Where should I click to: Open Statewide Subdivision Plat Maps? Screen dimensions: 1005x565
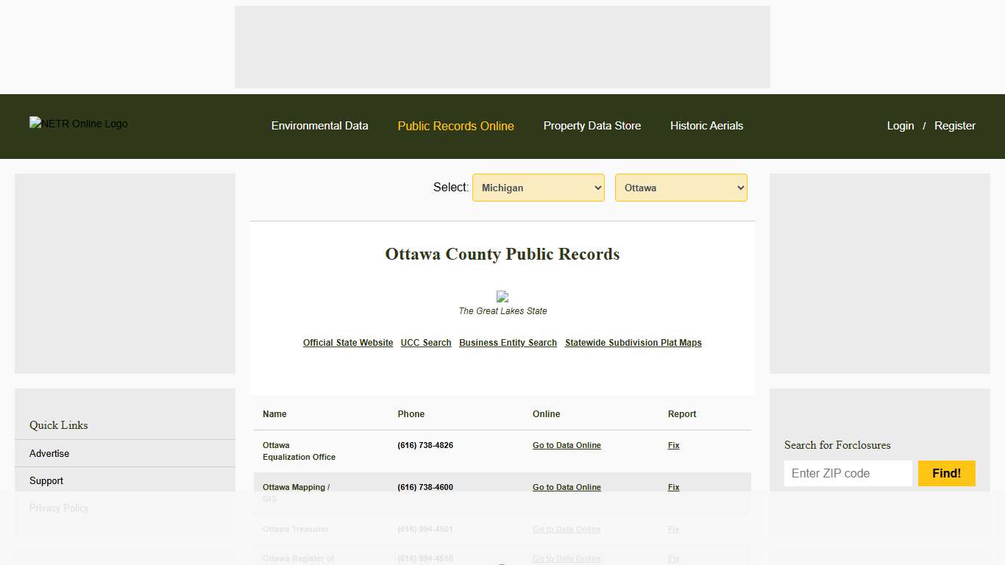[633, 342]
